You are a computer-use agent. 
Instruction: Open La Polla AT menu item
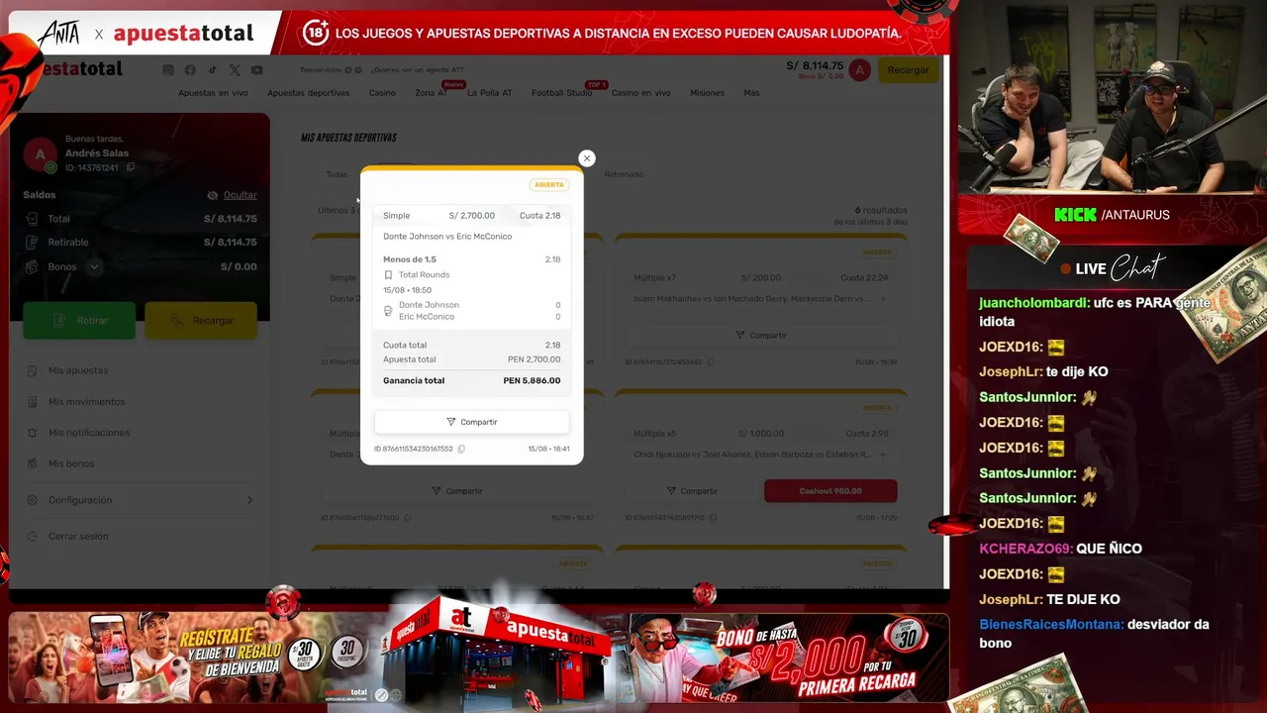(489, 93)
